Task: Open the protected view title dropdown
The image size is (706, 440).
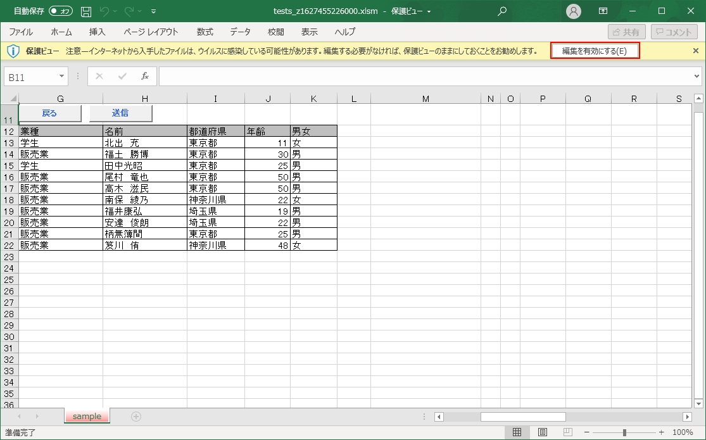Action: tap(429, 11)
